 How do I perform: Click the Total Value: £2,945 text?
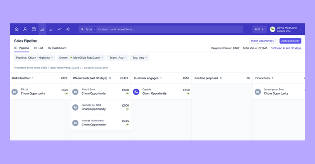pyautogui.click(x=255, y=48)
